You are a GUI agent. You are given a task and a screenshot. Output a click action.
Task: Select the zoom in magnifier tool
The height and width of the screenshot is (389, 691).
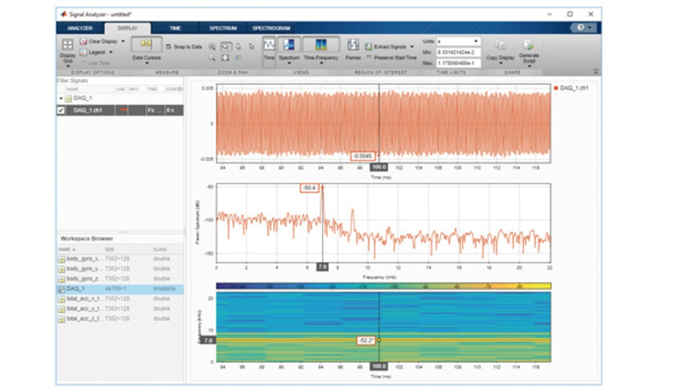click(212, 47)
